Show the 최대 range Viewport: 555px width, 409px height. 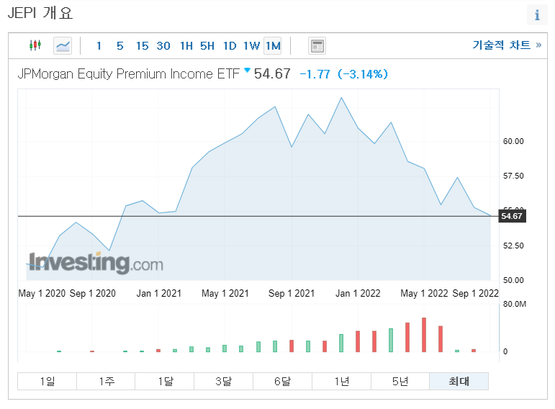(x=459, y=381)
